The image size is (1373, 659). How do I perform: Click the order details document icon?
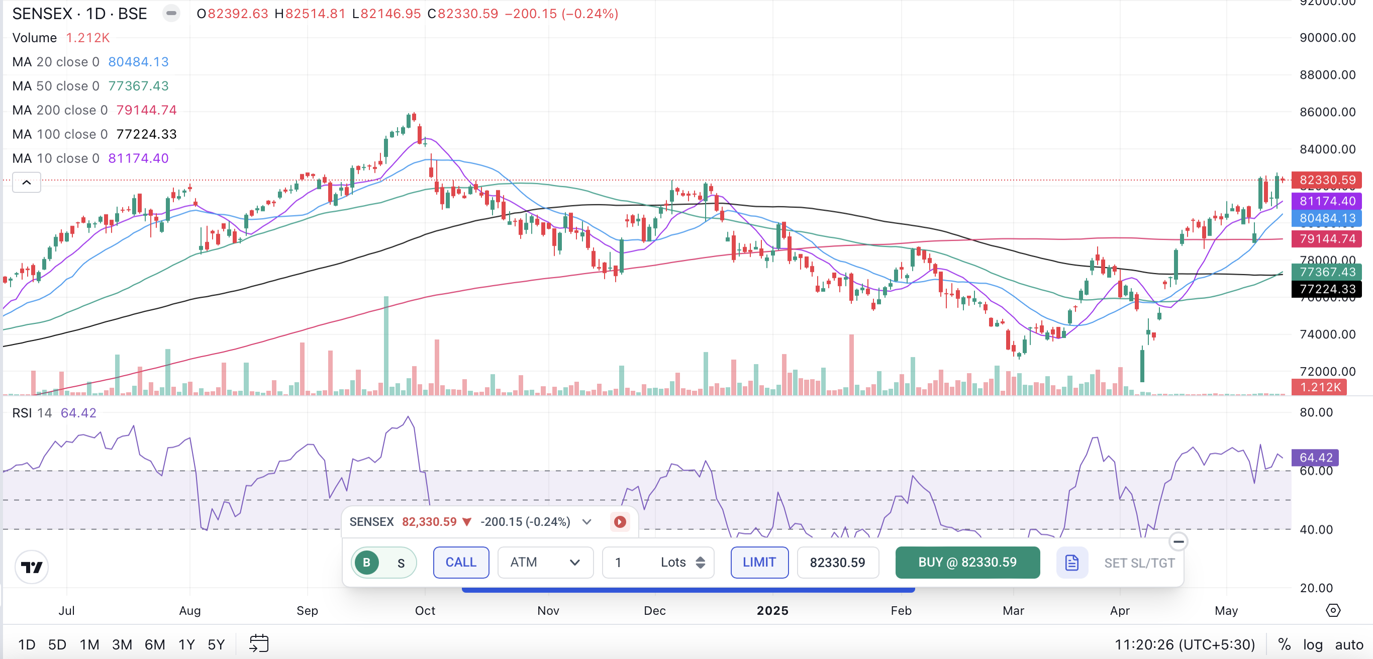(1071, 563)
